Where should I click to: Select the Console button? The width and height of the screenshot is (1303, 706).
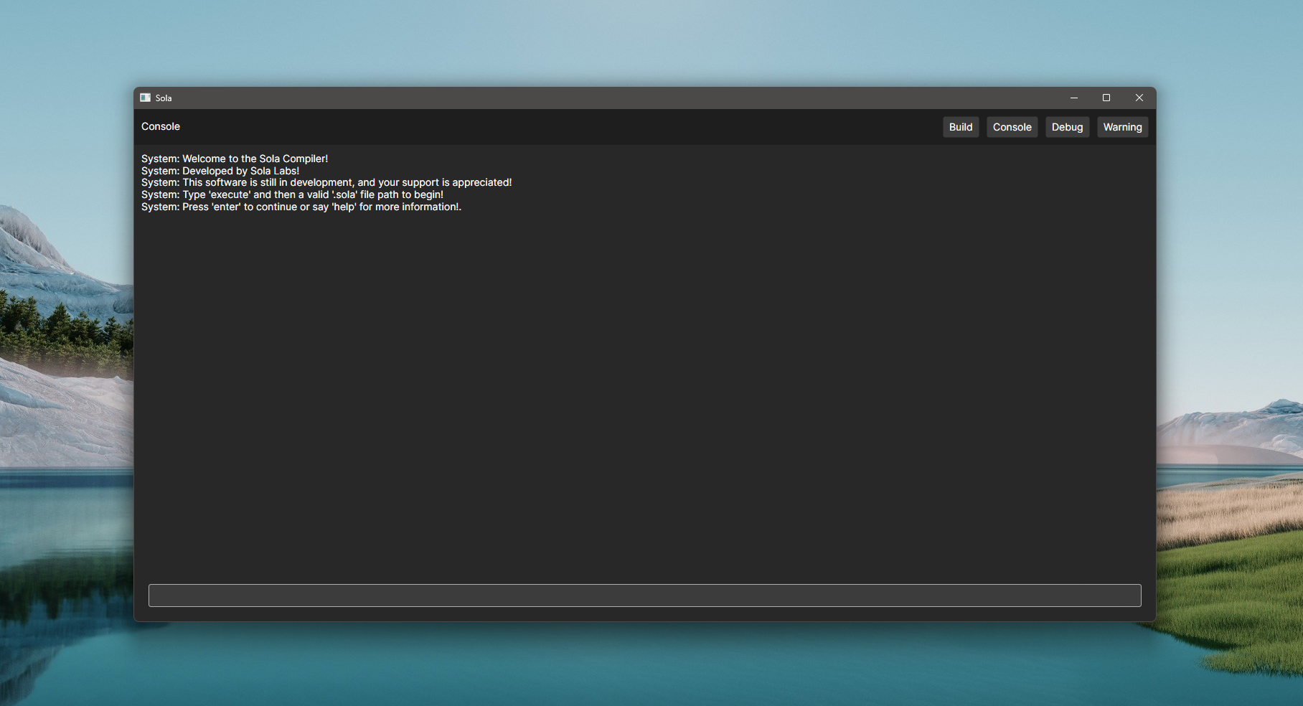(1012, 127)
